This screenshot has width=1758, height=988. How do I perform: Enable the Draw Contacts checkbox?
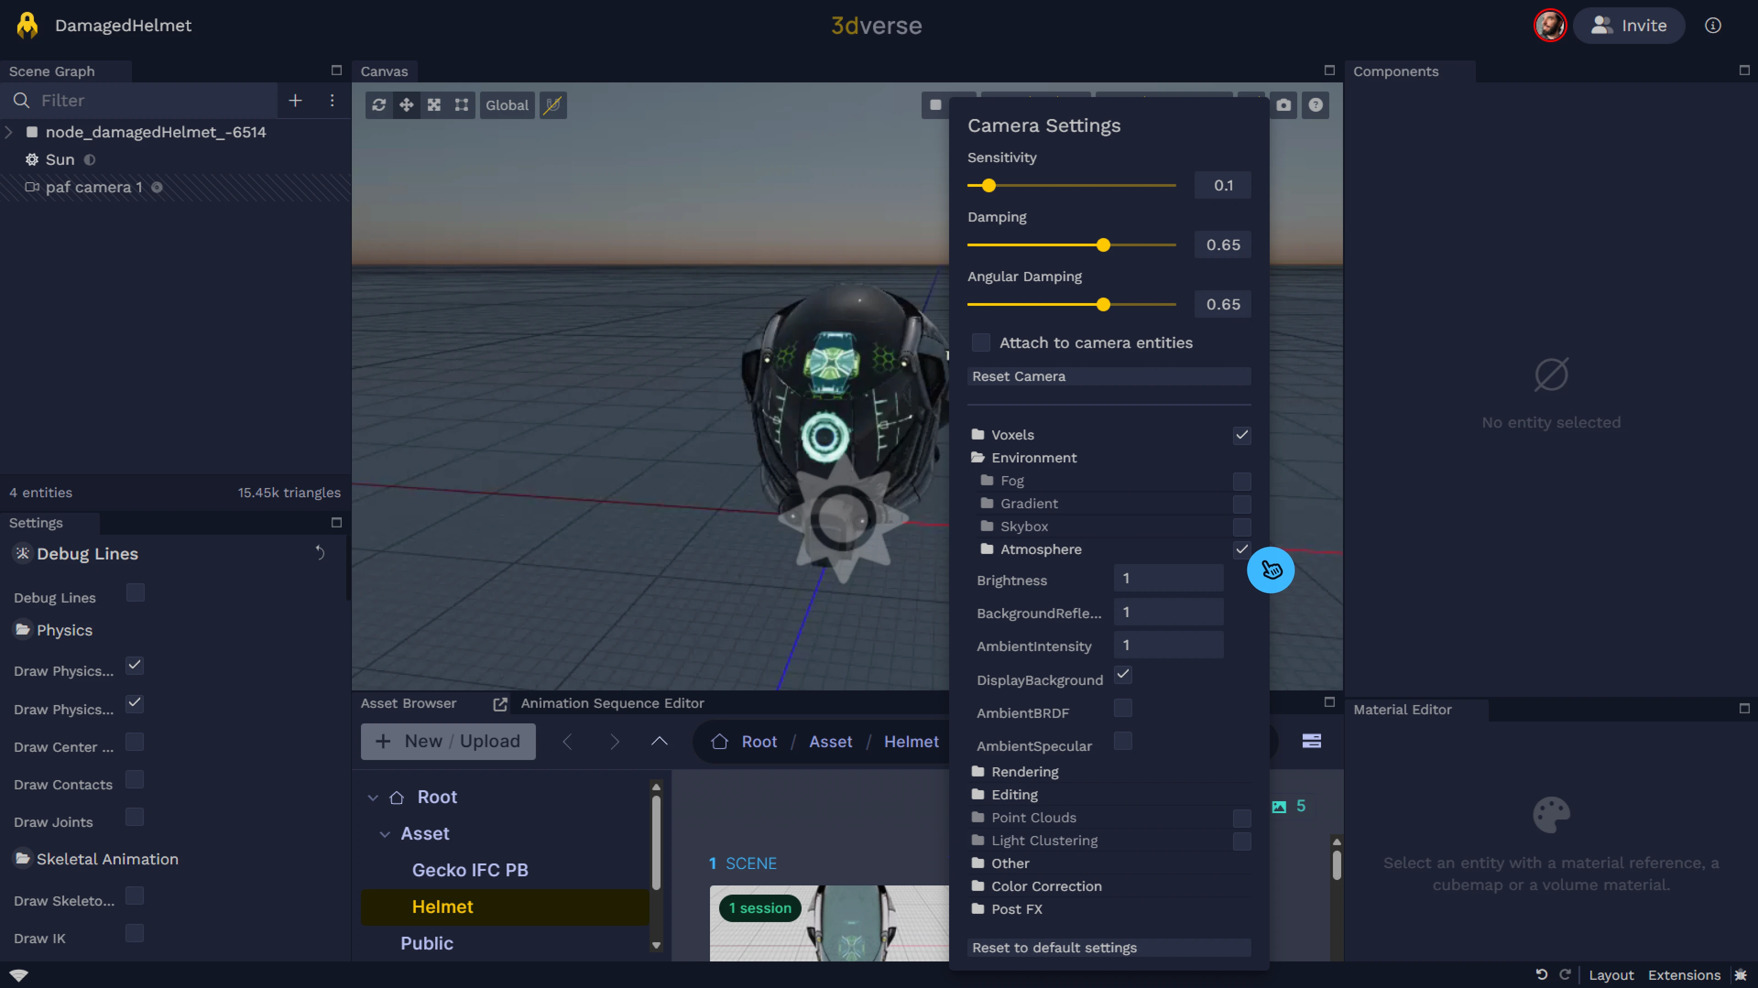[x=135, y=780]
